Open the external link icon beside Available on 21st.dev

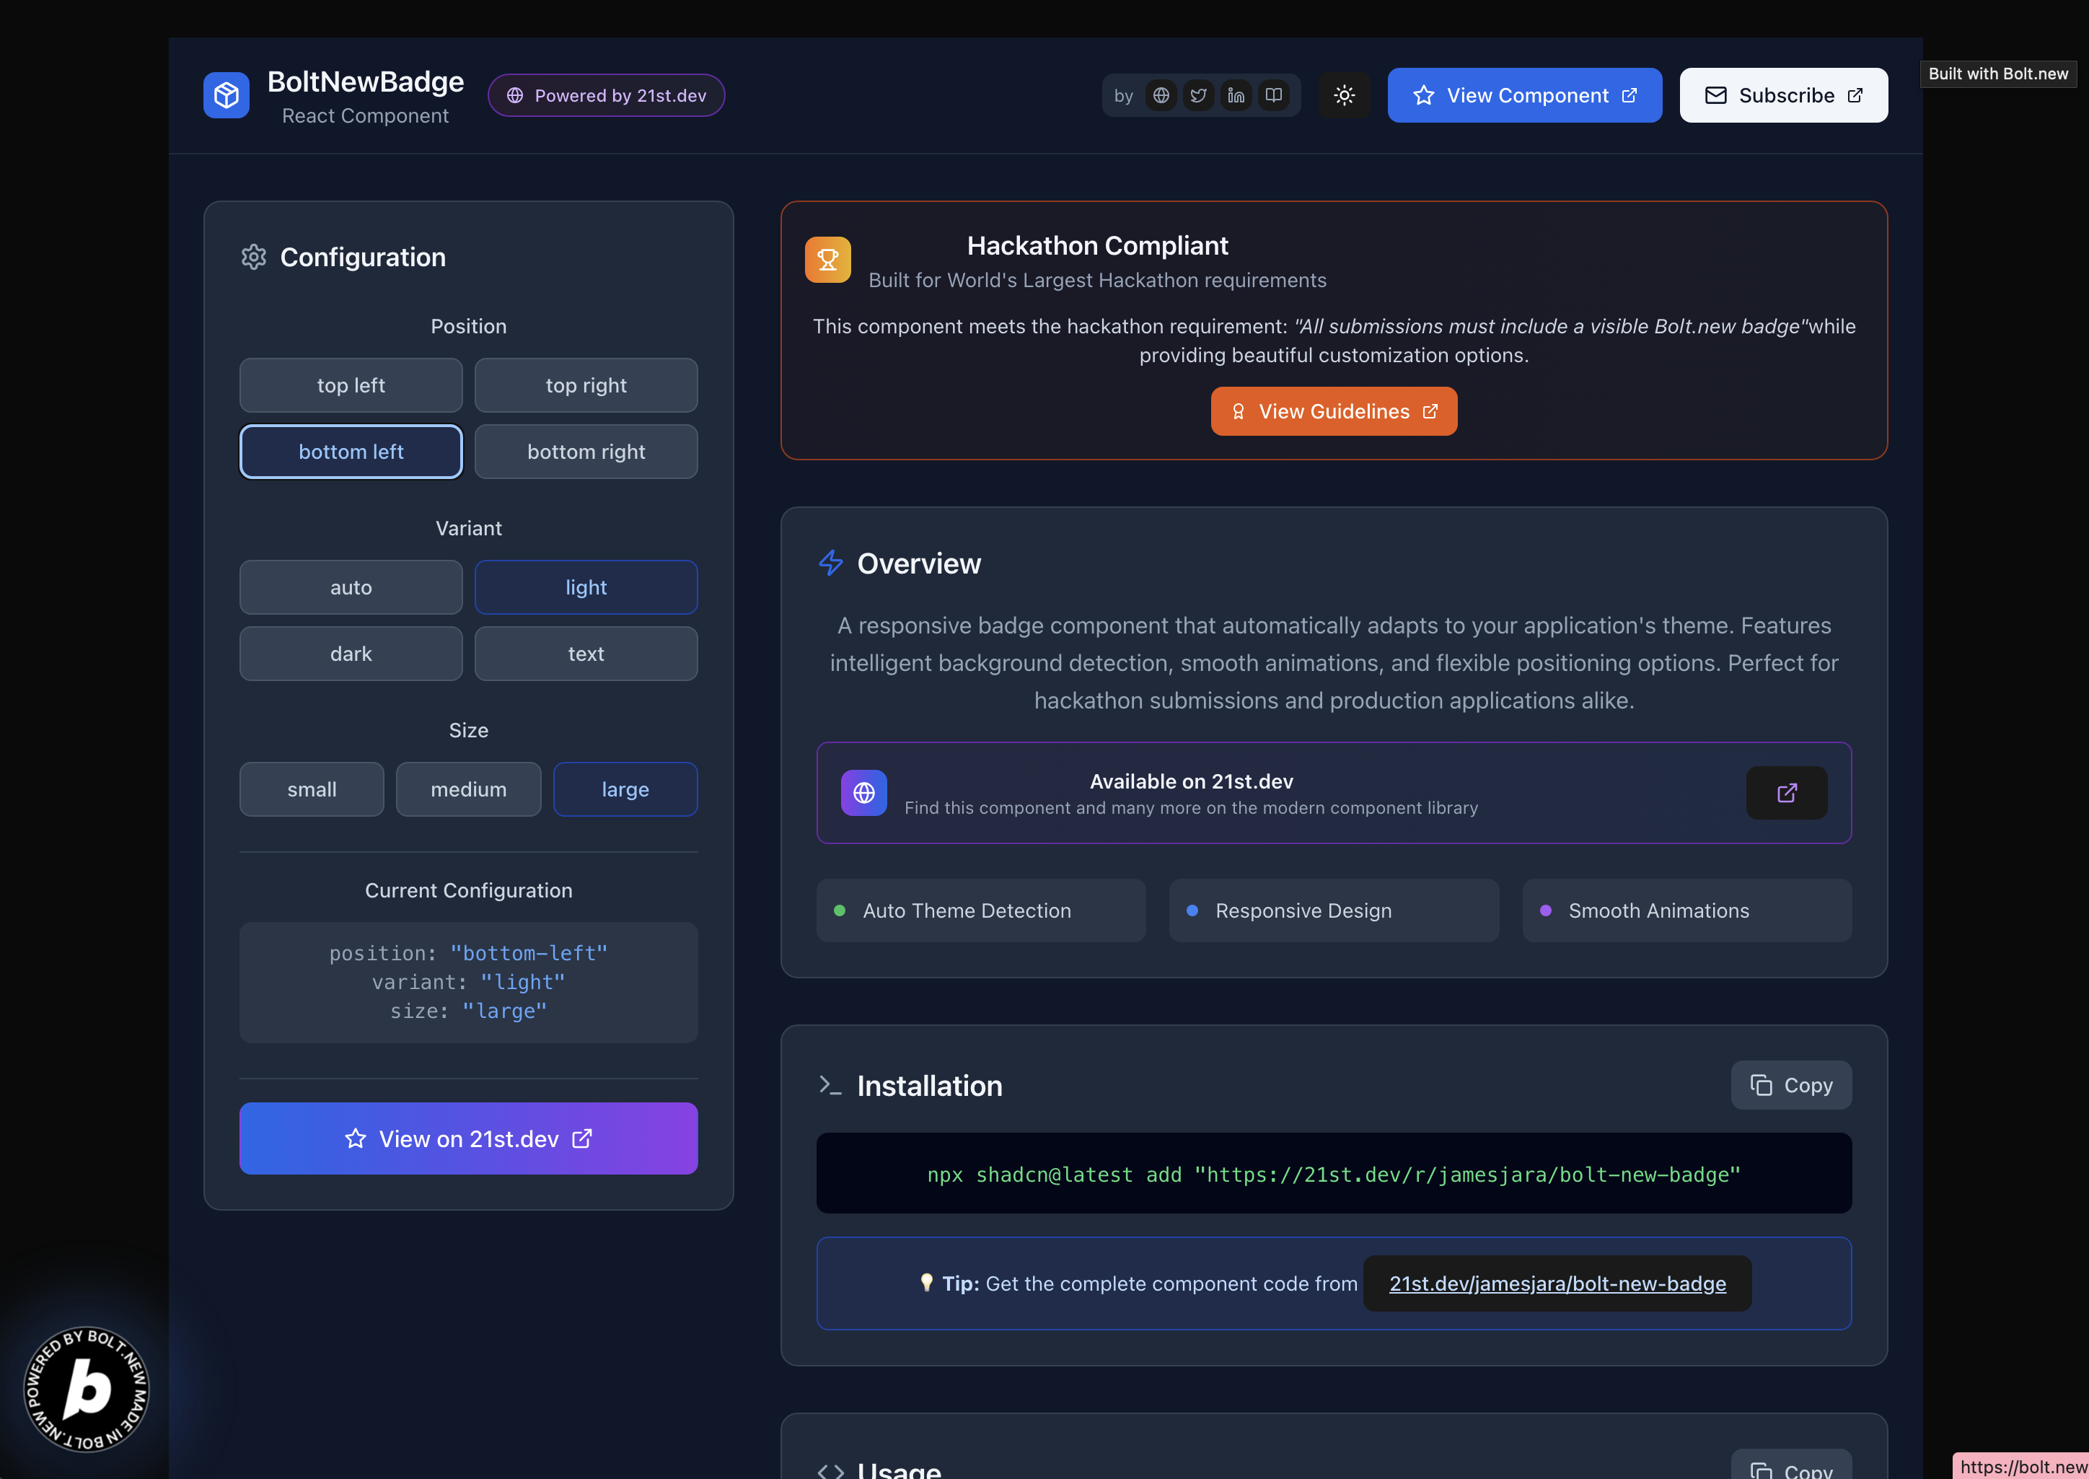coord(1786,792)
